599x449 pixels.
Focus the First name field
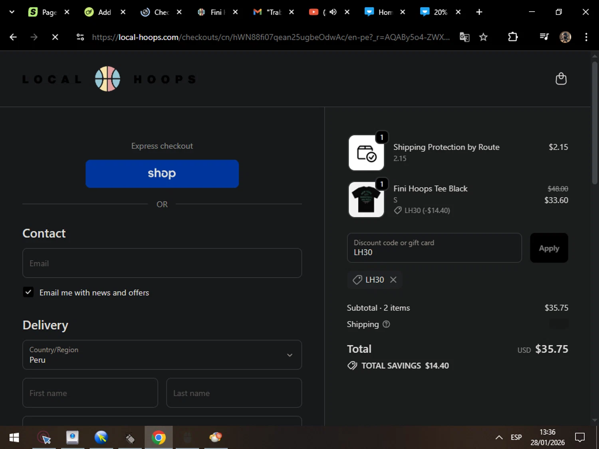[90, 393]
